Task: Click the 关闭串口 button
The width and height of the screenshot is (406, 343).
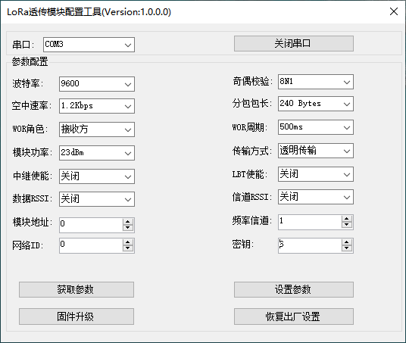Action: [294, 43]
